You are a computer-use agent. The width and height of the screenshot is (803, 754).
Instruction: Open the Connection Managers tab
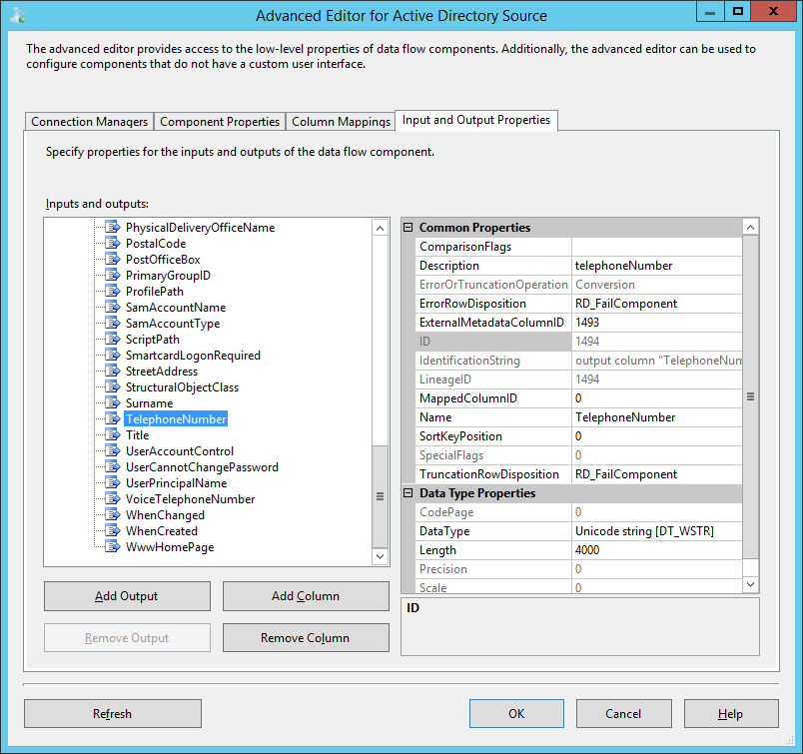[89, 122]
